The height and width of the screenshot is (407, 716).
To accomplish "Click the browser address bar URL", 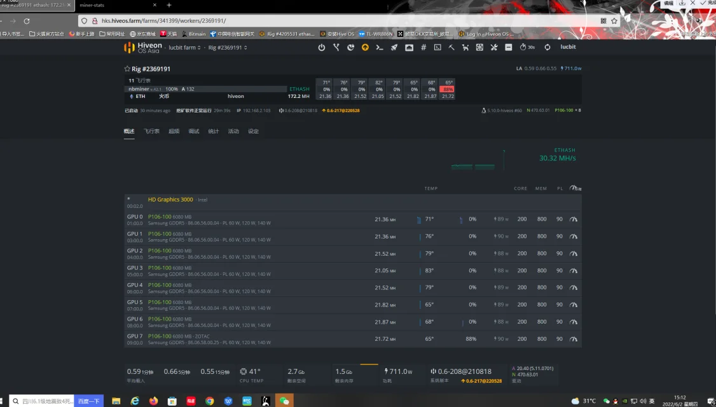I will tap(163, 21).
